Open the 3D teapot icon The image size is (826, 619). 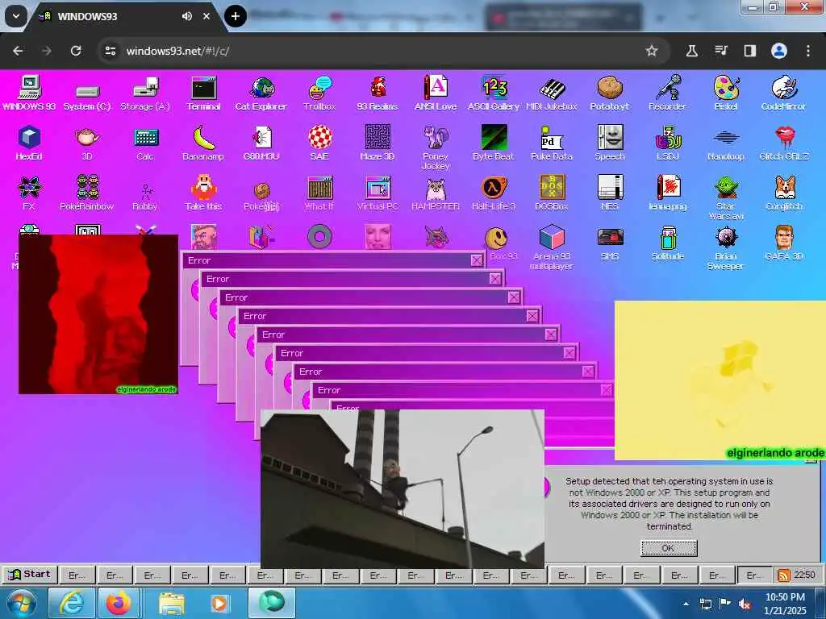pyautogui.click(x=87, y=143)
